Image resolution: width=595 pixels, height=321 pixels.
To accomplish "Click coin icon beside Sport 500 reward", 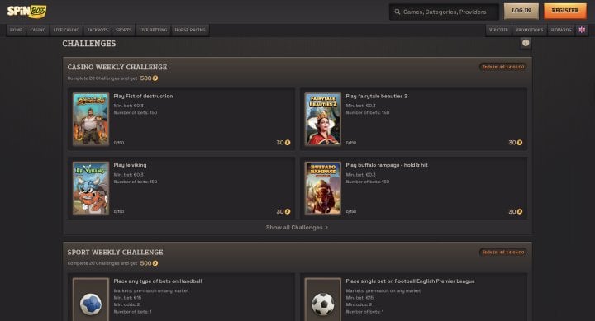I will [x=155, y=263].
